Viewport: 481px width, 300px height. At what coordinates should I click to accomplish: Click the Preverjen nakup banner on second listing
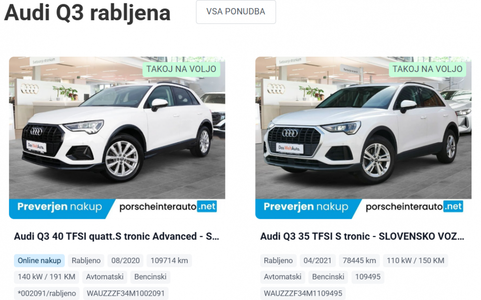[x=306, y=207]
